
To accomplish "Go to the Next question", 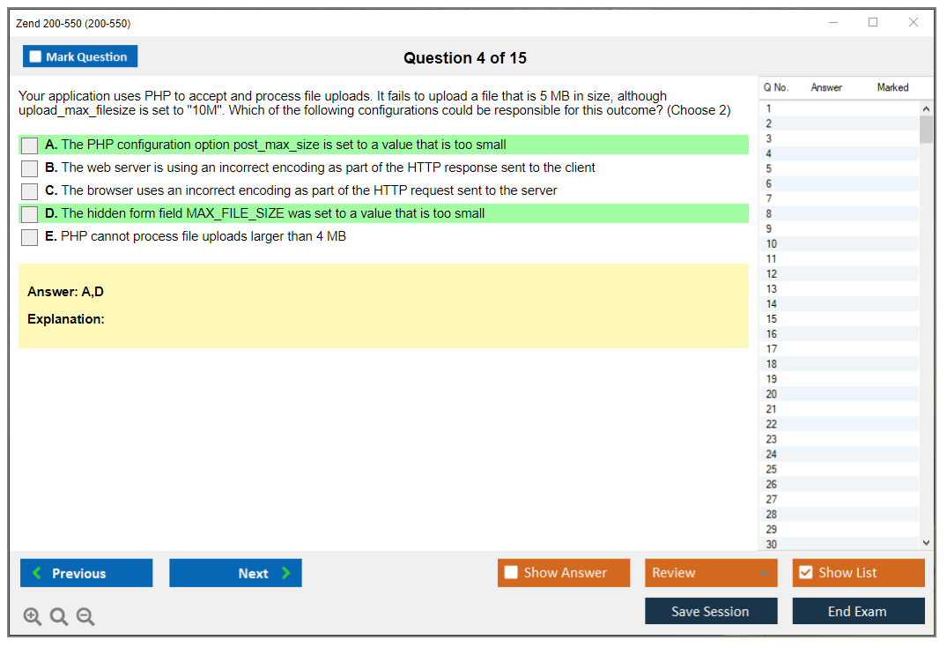I will coord(235,573).
